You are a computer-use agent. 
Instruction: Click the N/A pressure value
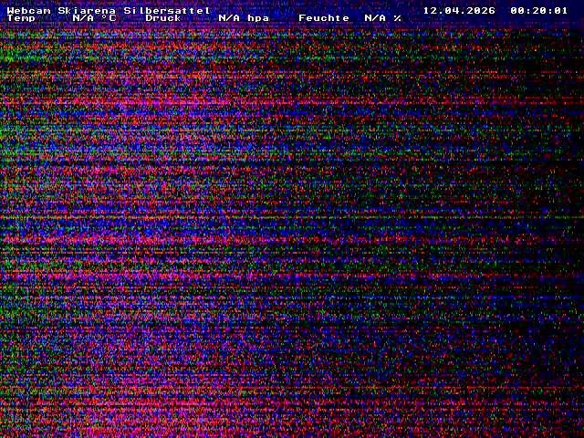[229, 18]
